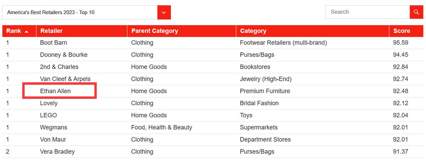
Task: Click the Von Maur retailer name
Action: 53,139
